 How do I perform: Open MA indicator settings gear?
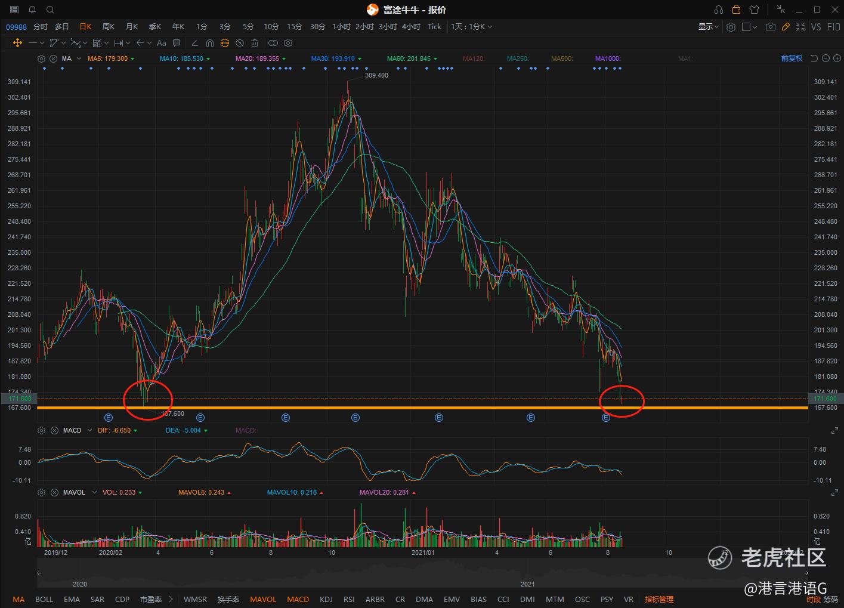[41, 58]
